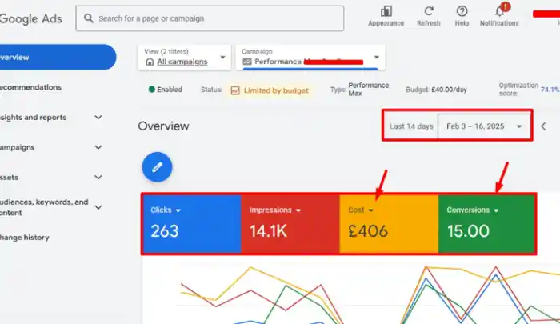Select the blue Clicks scorecard tile
Viewport: 560px width, 324px height.
click(x=192, y=224)
